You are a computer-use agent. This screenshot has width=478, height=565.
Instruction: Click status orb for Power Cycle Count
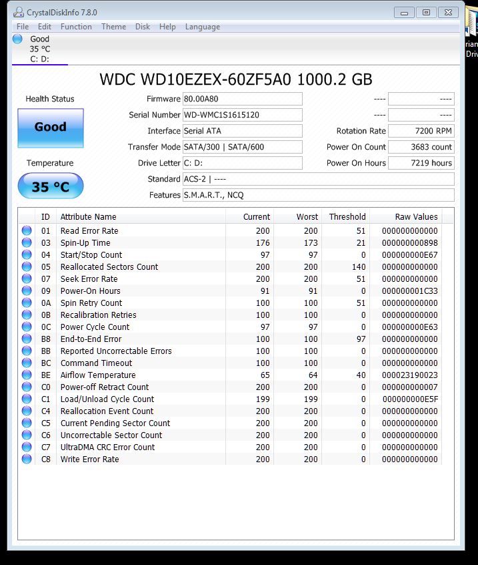(x=27, y=327)
